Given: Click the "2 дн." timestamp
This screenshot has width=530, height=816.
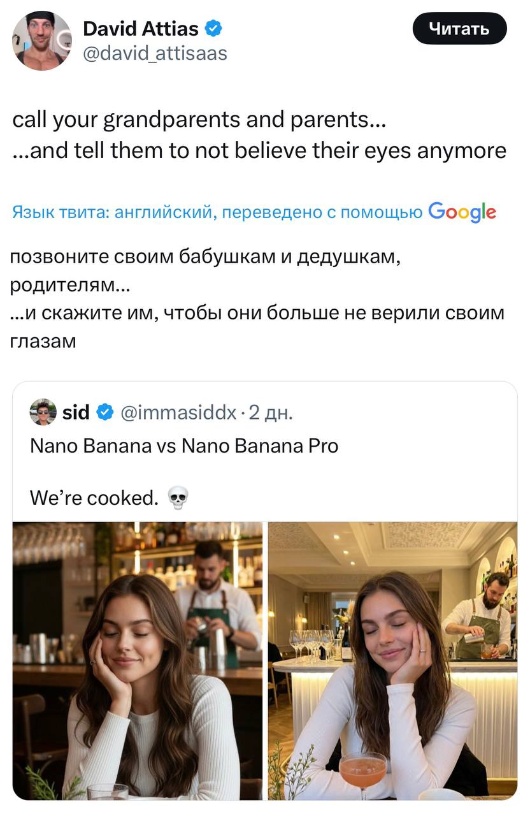Looking at the screenshot, I should pos(271,412).
